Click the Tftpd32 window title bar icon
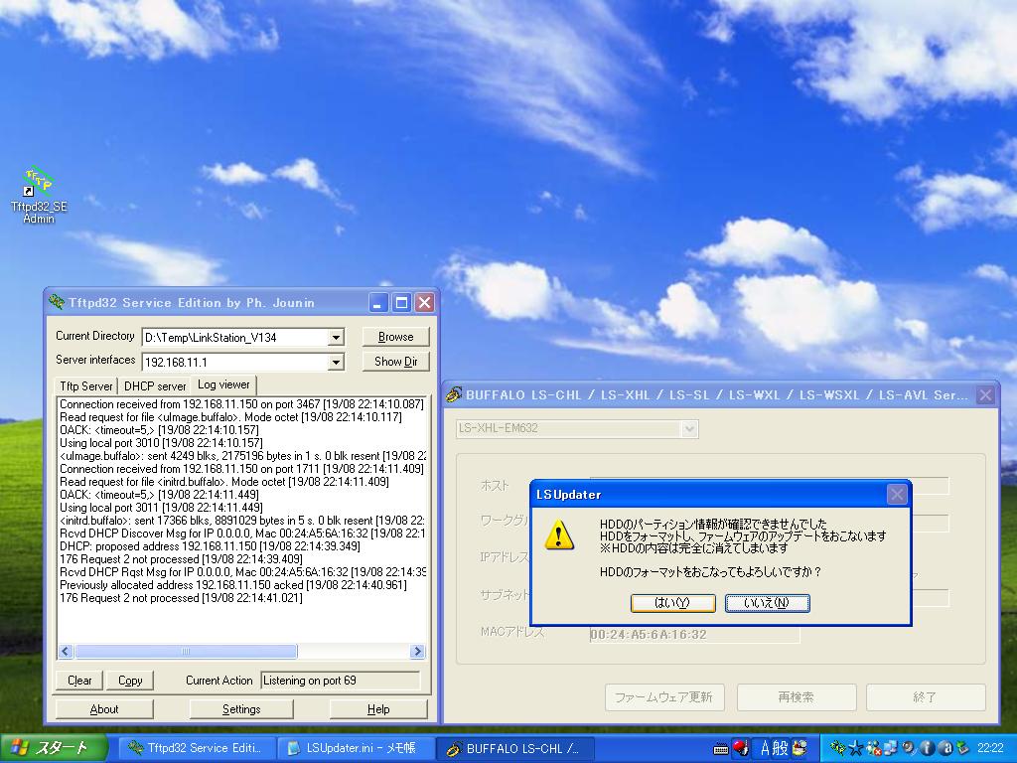This screenshot has height=763, width=1017. [x=57, y=302]
